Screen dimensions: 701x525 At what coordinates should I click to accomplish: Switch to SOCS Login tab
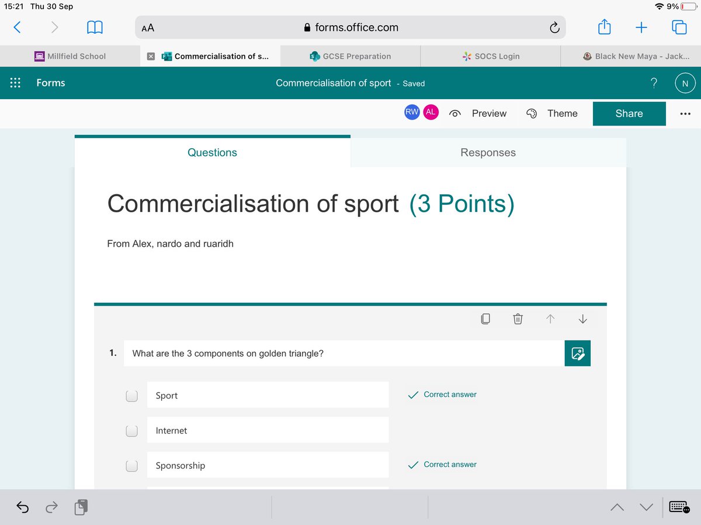490,57
